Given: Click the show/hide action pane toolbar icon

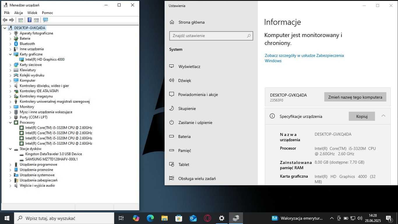Looking at the screenshot, I should 36,20.
